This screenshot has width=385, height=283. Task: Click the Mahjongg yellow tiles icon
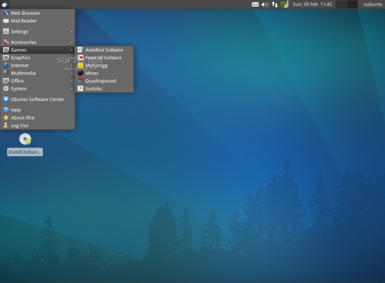(80, 65)
